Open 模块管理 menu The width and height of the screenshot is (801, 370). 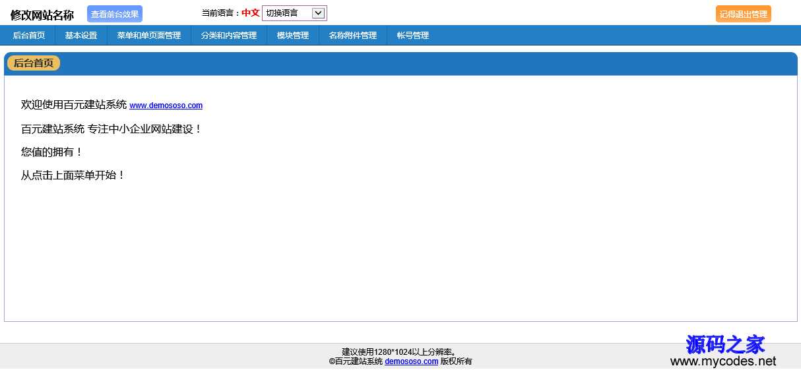coord(293,36)
